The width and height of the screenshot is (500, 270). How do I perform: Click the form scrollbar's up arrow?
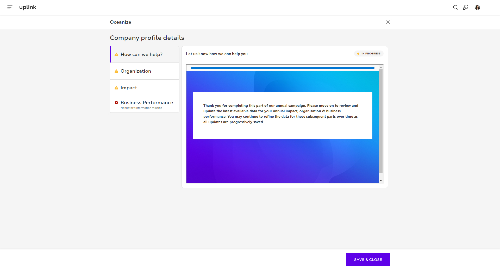(381, 67)
